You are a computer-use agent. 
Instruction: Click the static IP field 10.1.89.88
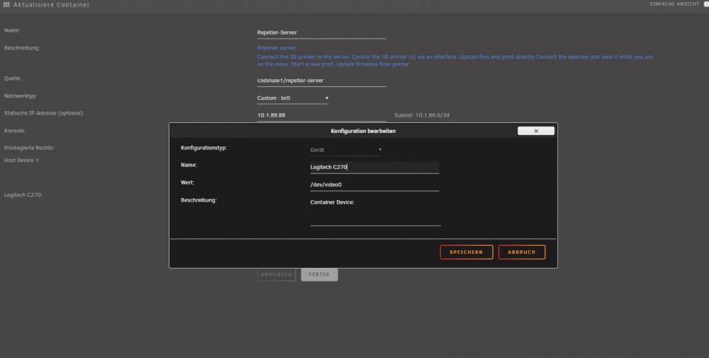click(321, 115)
